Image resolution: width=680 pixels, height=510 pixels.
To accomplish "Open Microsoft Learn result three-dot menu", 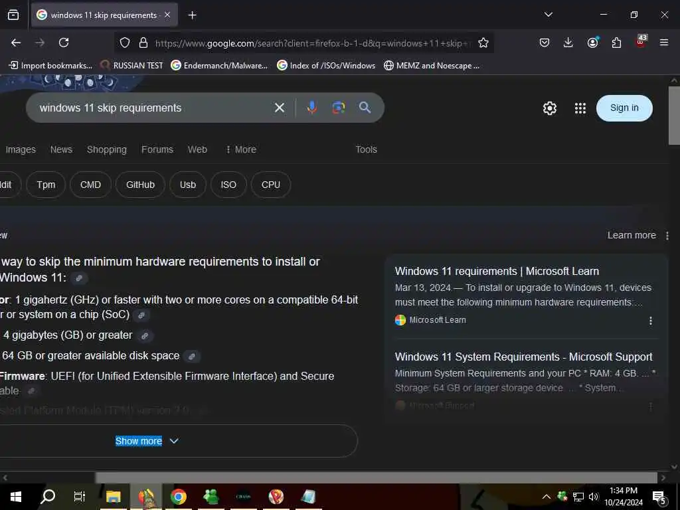I will 650,321.
